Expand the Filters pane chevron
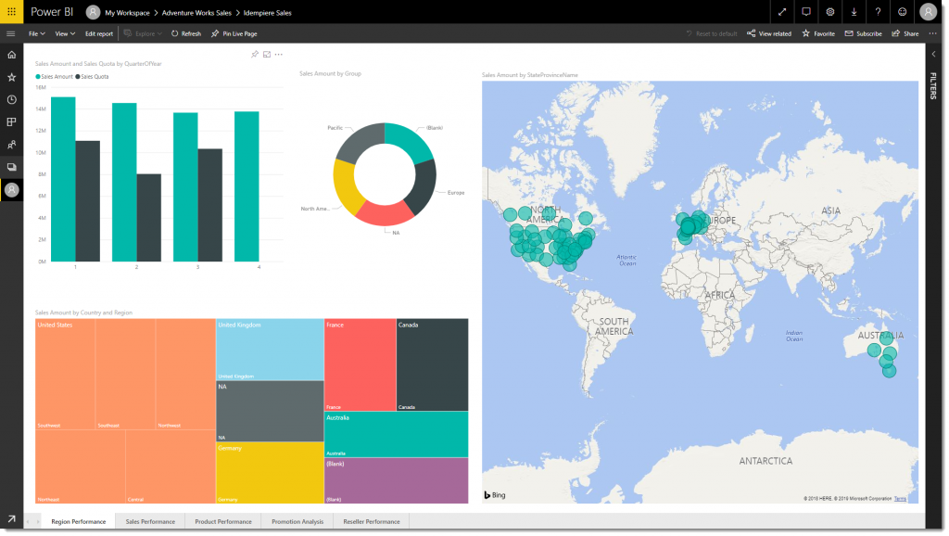This screenshot has height=536, width=949. point(933,55)
